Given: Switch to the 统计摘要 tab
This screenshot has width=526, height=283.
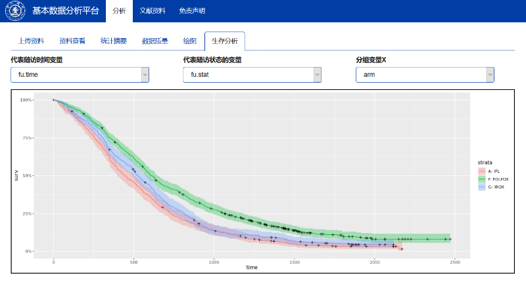Looking at the screenshot, I should [114, 41].
